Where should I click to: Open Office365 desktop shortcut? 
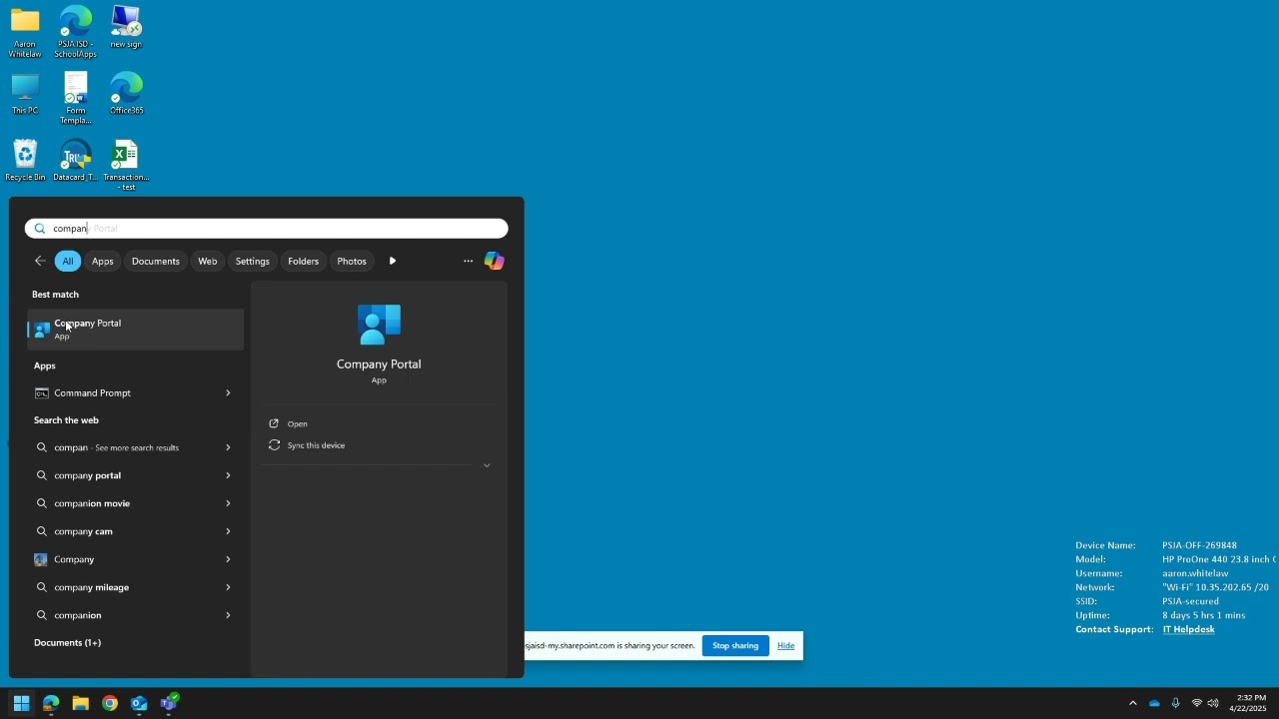click(126, 94)
